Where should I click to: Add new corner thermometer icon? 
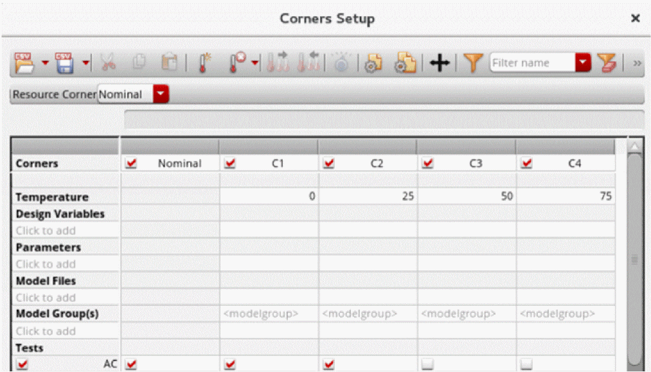(204, 63)
